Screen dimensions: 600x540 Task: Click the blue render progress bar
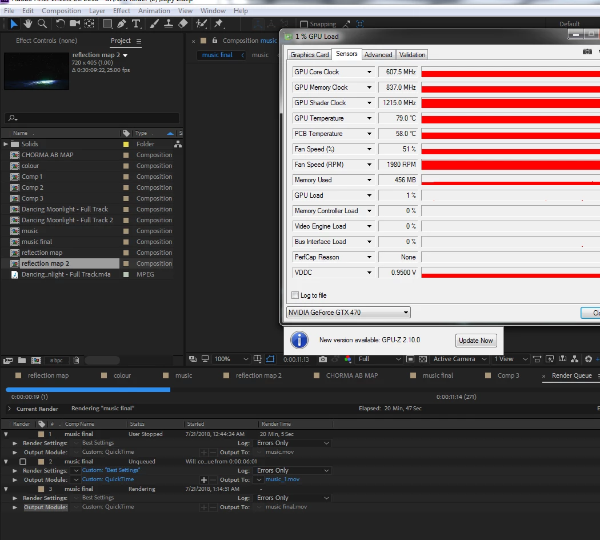pyautogui.click(x=88, y=390)
